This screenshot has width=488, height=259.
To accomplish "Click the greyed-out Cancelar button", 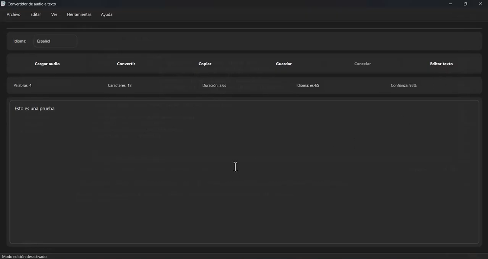I will (362, 64).
